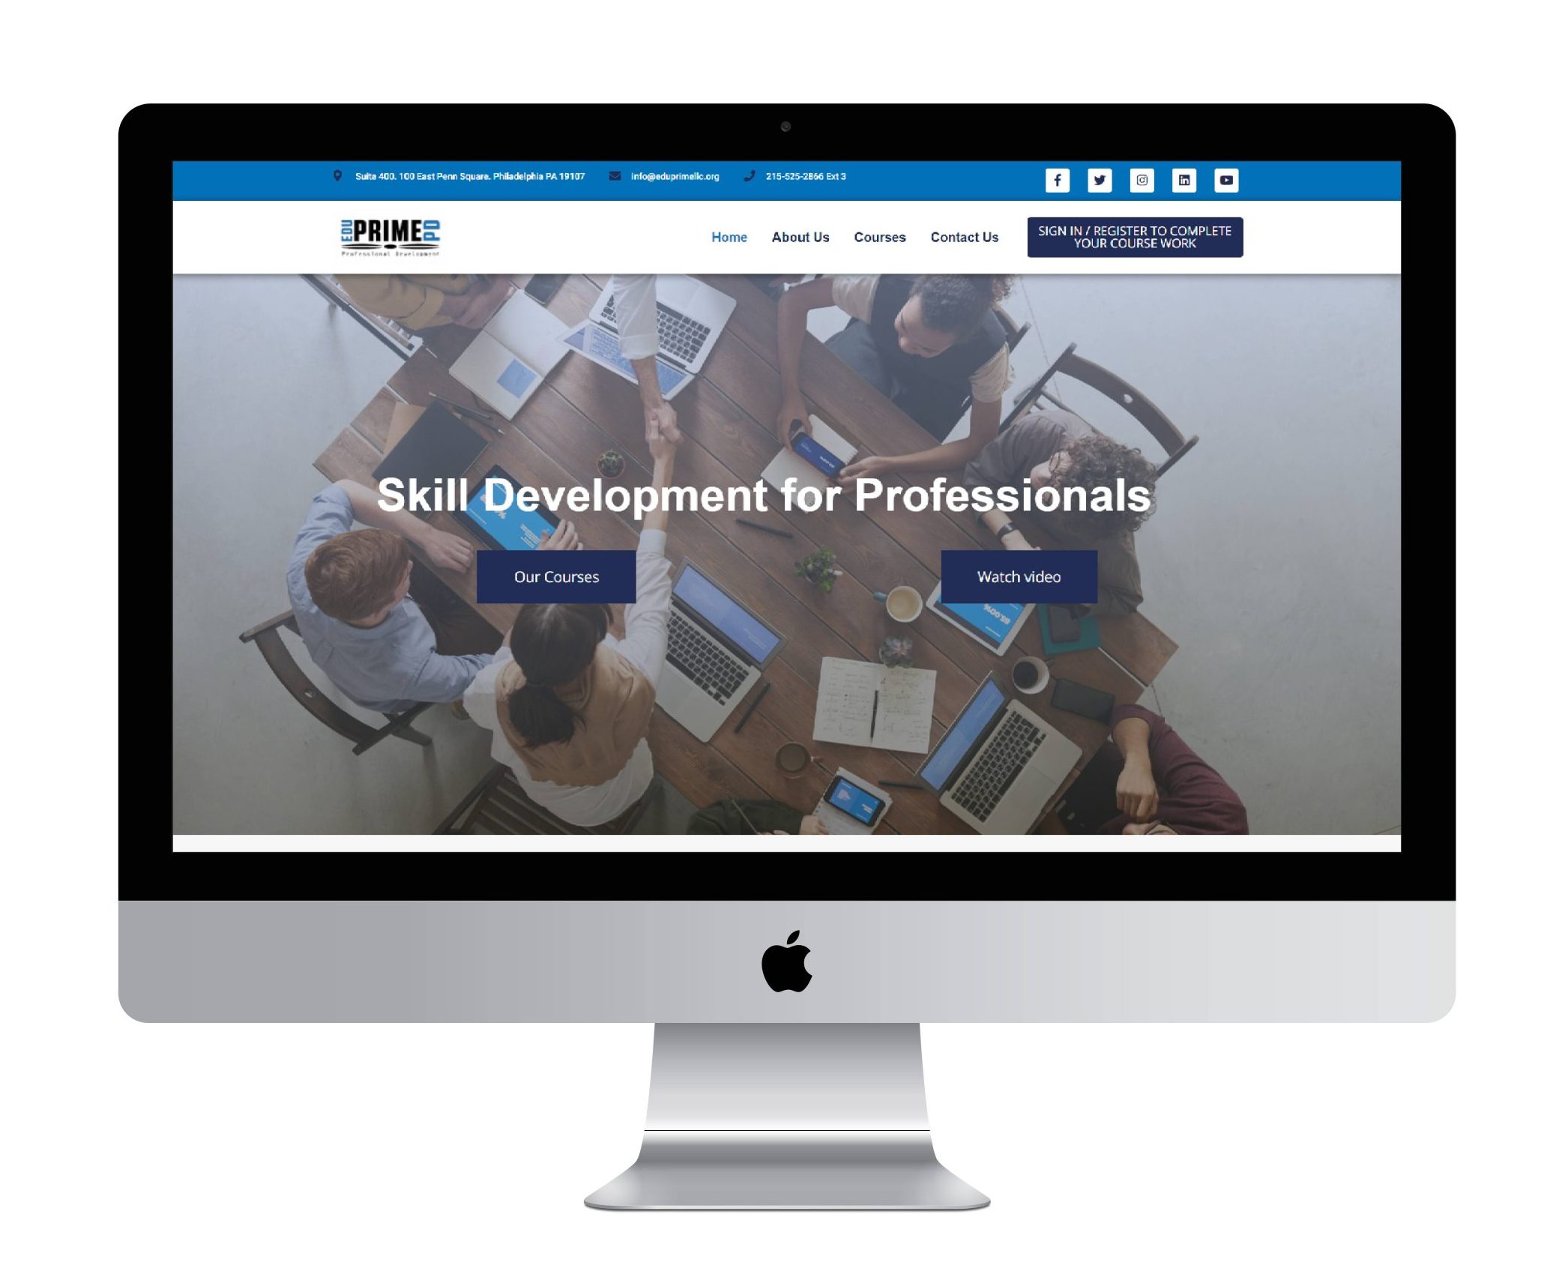Click the Instagram social media icon
This screenshot has height=1280, width=1568.
pyautogui.click(x=1142, y=180)
